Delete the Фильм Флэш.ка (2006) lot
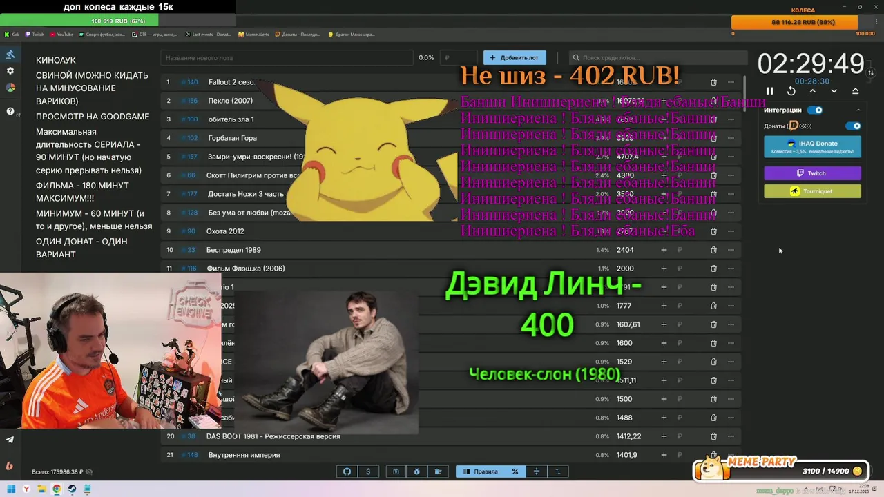 [x=713, y=269]
